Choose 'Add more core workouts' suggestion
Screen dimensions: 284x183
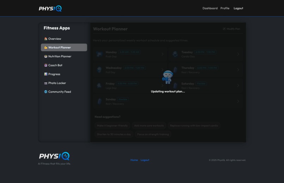[149, 125]
